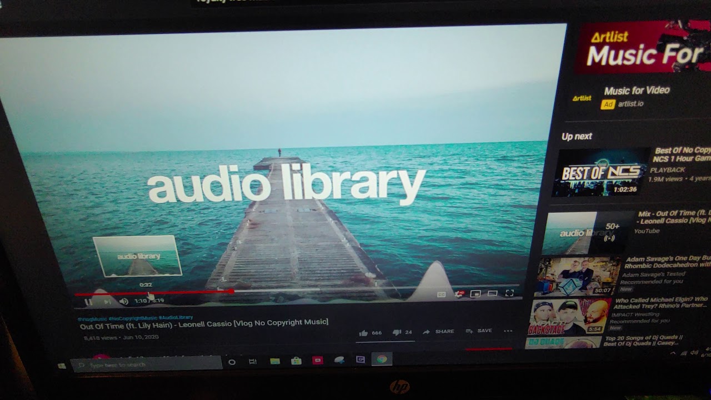The height and width of the screenshot is (400, 711).
Task: Click the 24 dislike count
Action: [408, 332]
